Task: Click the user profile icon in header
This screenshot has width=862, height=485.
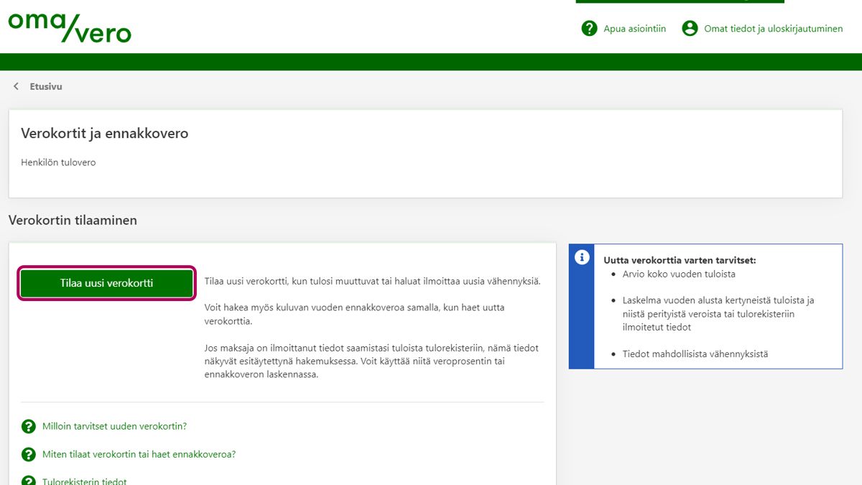Action: tap(690, 29)
